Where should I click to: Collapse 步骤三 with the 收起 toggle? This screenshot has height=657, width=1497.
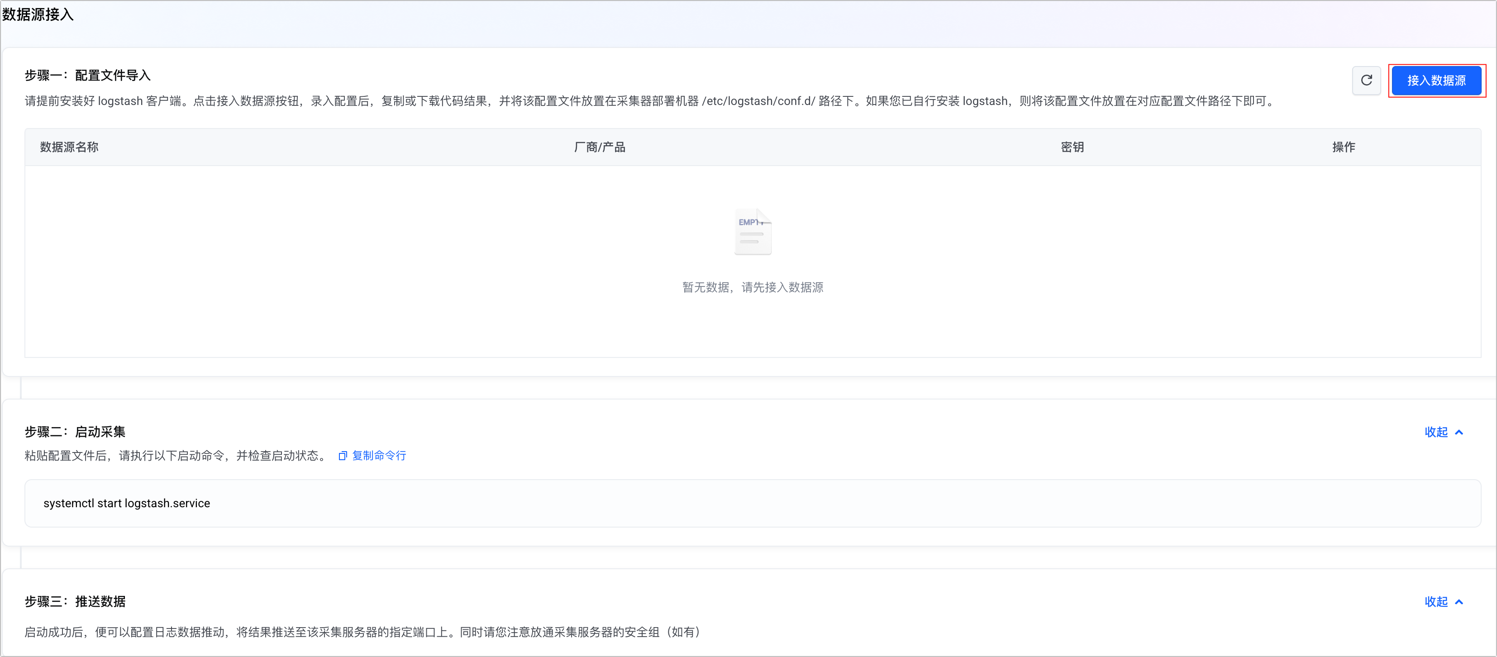[x=1444, y=601]
